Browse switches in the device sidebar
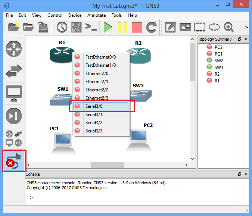Image resolution: width=252 pixels, height=216 pixels. [14, 71]
